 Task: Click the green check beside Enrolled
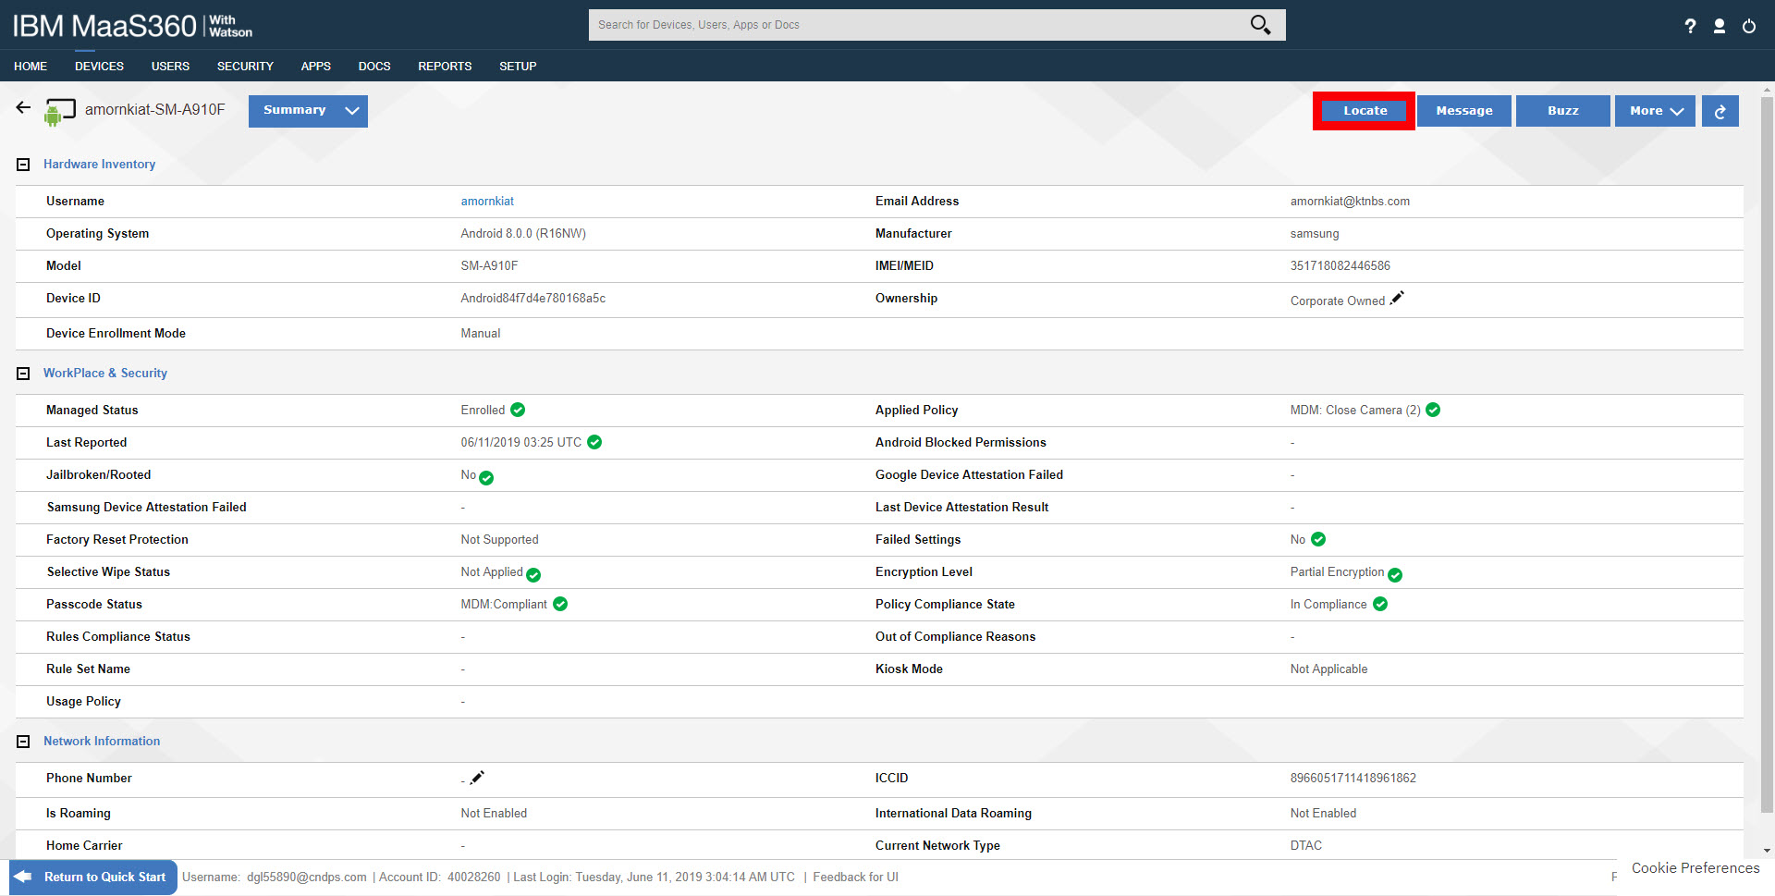click(518, 410)
